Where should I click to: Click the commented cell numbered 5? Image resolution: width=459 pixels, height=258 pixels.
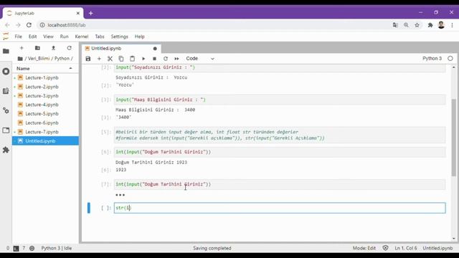(x=280, y=135)
